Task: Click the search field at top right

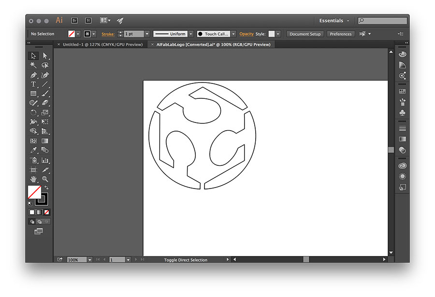Action: point(382,20)
